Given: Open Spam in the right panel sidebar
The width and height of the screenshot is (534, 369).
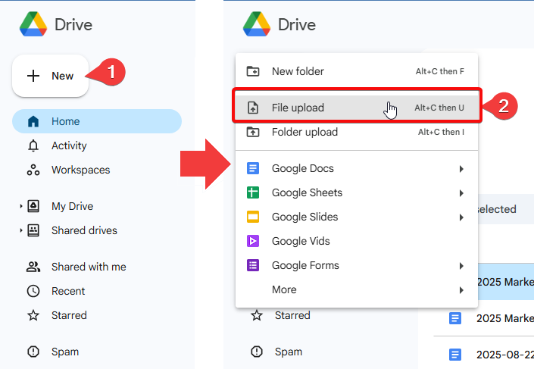Looking at the screenshot, I should point(288,352).
